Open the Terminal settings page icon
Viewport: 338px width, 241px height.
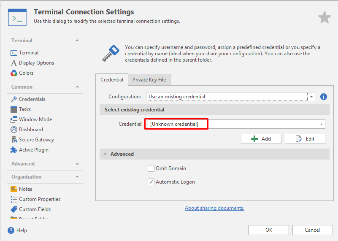coord(14,53)
